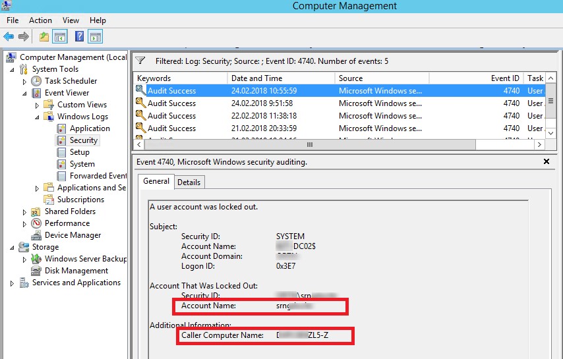
Task: Select the System log
Action: (82, 164)
